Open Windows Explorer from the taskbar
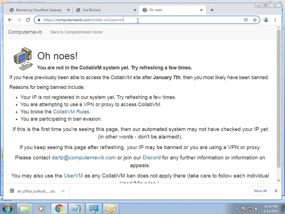Image resolution: width=285 pixels, height=214 pixels. (25, 208)
